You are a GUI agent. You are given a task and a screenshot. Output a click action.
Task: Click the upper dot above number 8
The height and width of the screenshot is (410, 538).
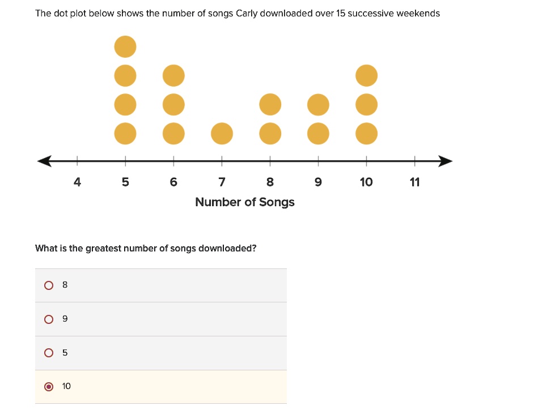pos(270,104)
